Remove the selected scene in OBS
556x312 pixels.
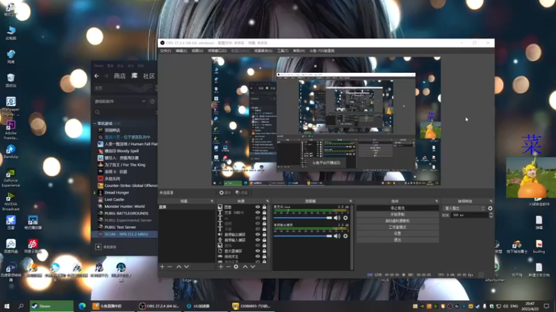coord(170,266)
